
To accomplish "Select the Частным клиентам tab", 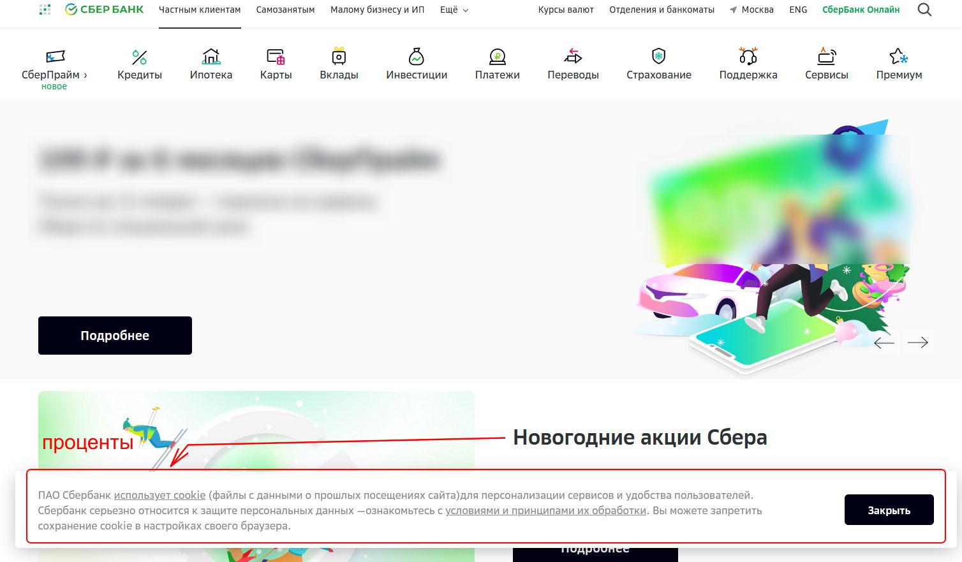I will point(200,10).
